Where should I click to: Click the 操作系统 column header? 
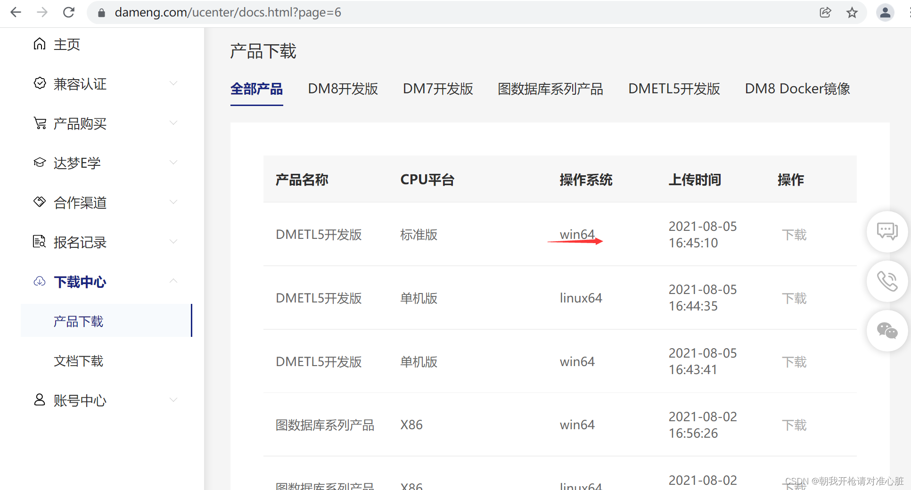586,180
